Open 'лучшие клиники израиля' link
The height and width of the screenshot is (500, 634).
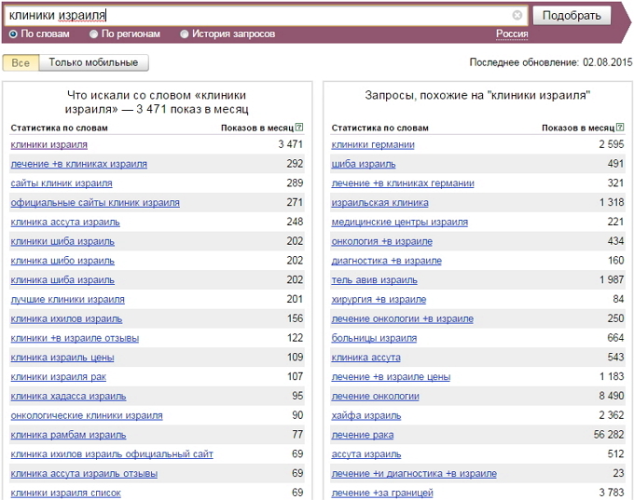[67, 299]
